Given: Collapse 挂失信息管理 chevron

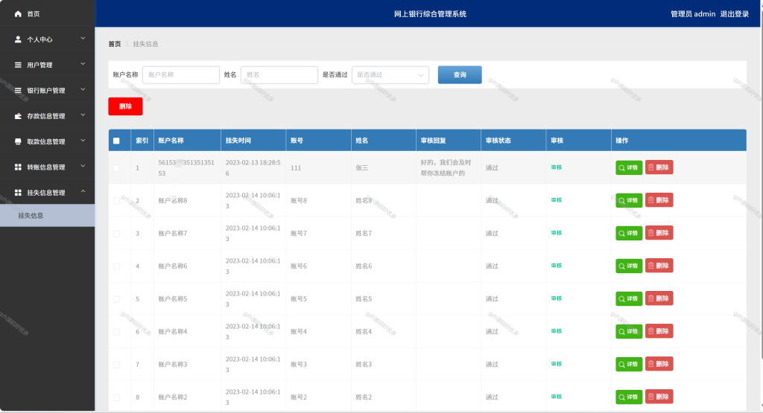Looking at the screenshot, I should [83, 191].
